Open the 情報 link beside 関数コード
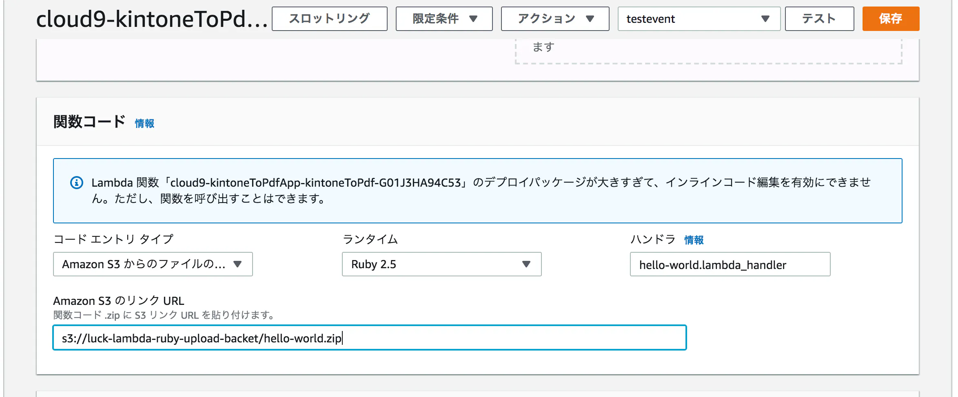This screenshot has width=958, height=397. click(144, 123)
